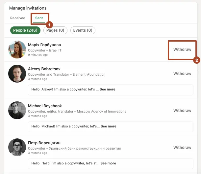
Task: Filter by Pages (0)
Action: click(55, 30)
